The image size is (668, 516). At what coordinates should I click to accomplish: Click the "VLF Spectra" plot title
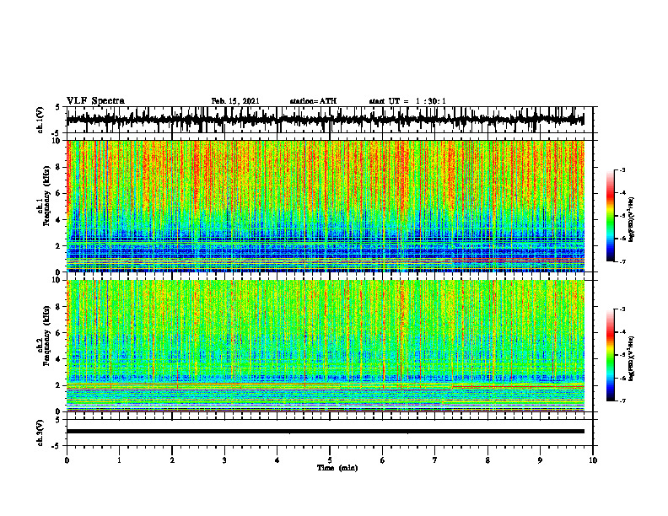[x=95, y=101]
